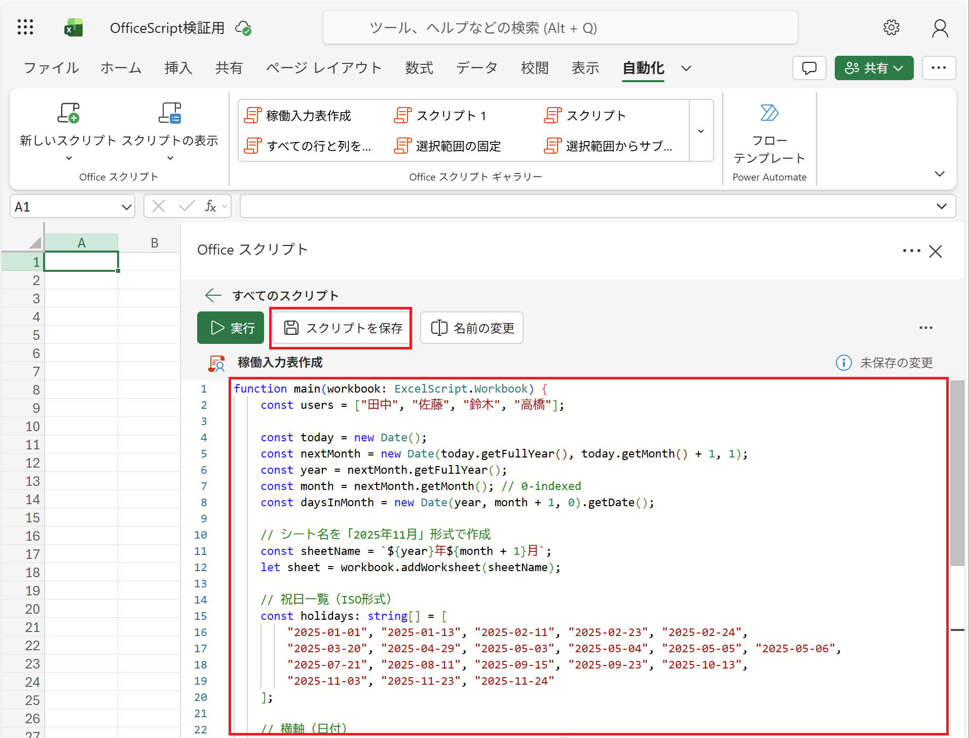Switch to the 数式 tab
Screen dimensions: 969x738
419,68
